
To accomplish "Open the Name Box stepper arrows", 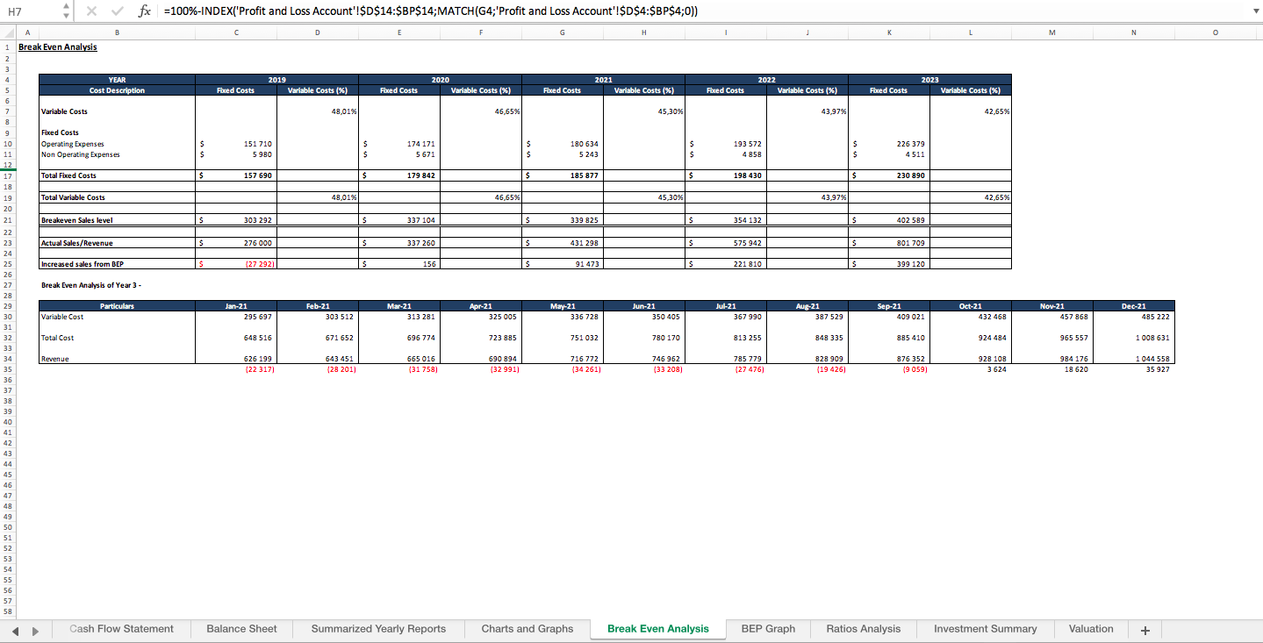I will 66,11.
